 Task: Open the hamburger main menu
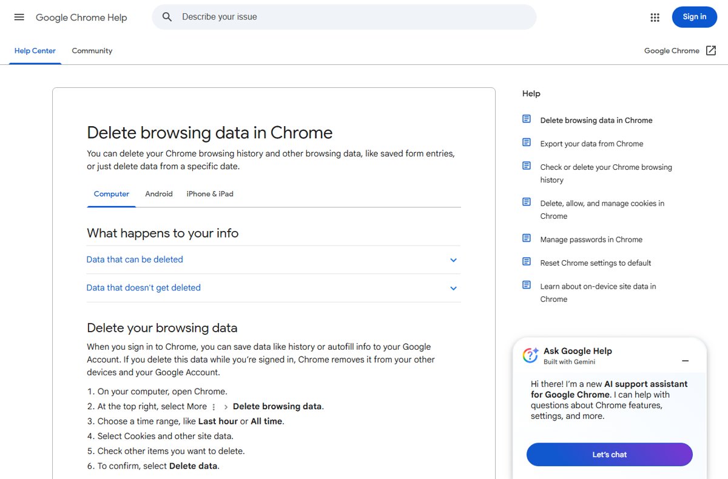point(19,17)
